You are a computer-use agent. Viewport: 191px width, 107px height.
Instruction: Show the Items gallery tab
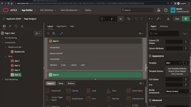pyautogui.click(x=61, y=83)
